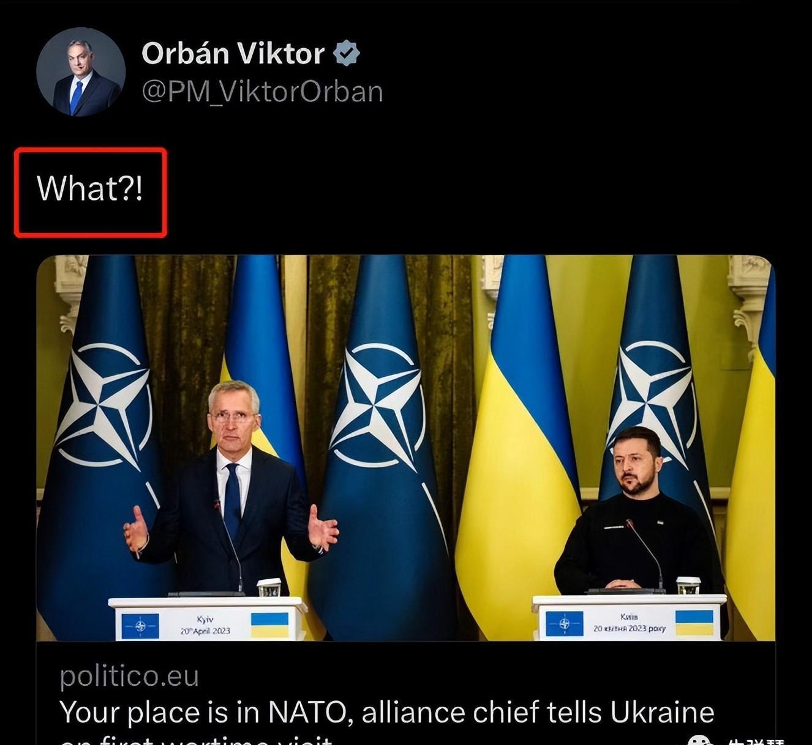
Task: Click the paper cup on the left podium
Action: point(269,587)
